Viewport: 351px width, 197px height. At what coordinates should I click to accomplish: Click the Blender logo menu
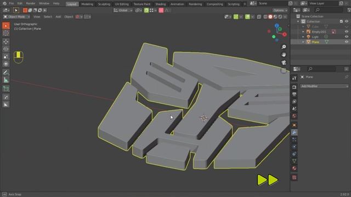point(4,3)
